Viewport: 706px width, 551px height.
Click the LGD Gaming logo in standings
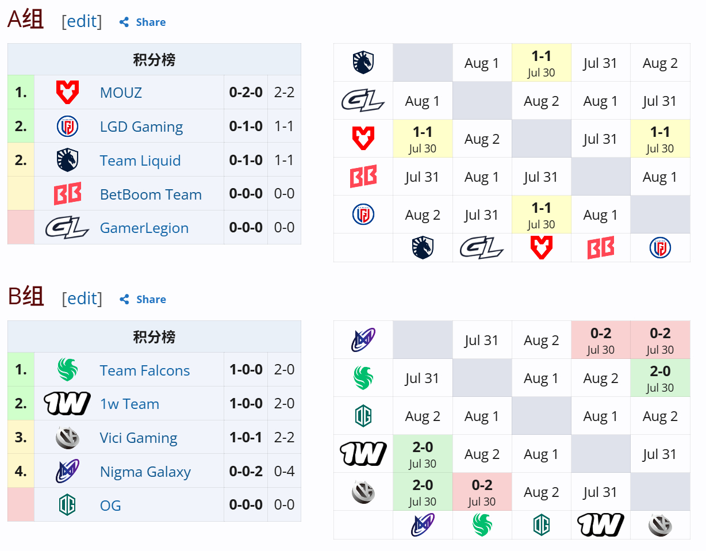[67, 126]
